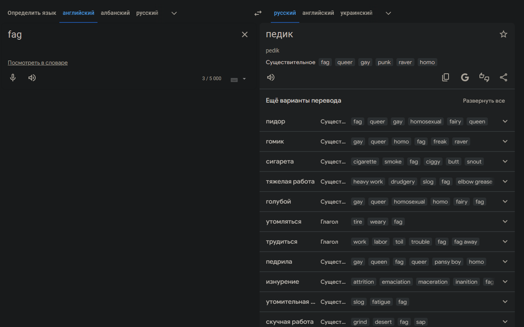The image size is (524, 327).
Task: Click the трудиться entry word
Action: pyautogui.click(x=282, y=242)
